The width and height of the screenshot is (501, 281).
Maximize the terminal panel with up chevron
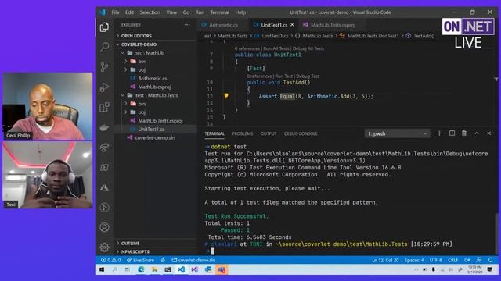(477, 133)
